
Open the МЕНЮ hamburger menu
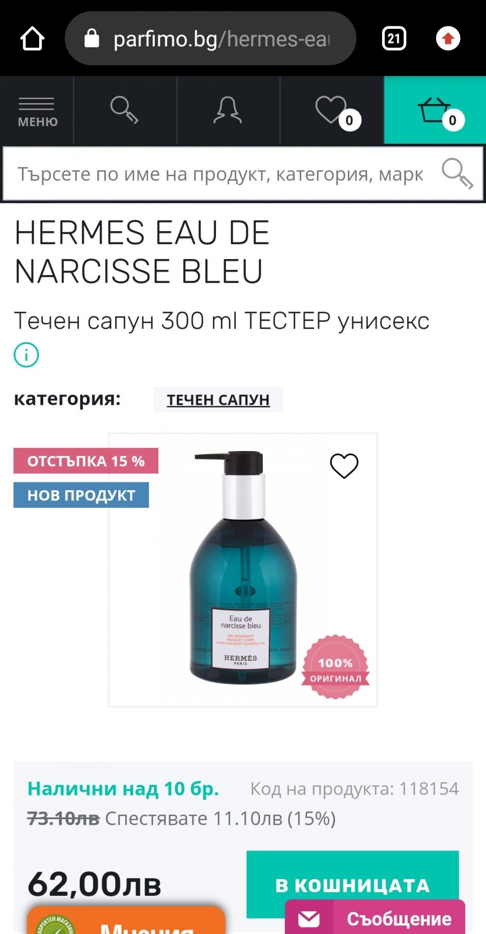[37, 110]
